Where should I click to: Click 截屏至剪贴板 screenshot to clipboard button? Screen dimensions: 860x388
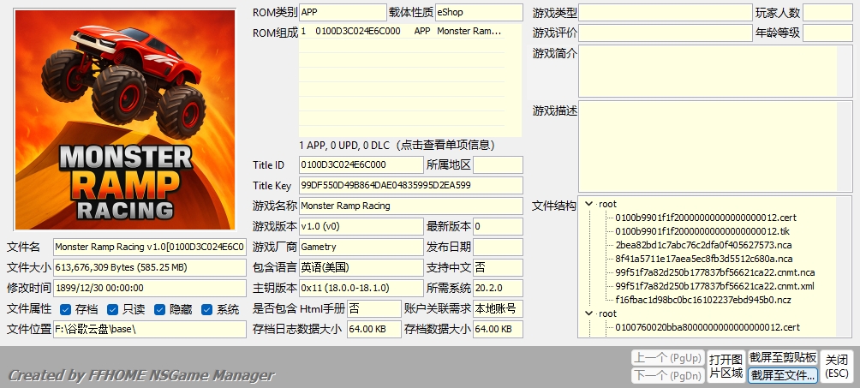pyautogui.click(x=783, y=357)
